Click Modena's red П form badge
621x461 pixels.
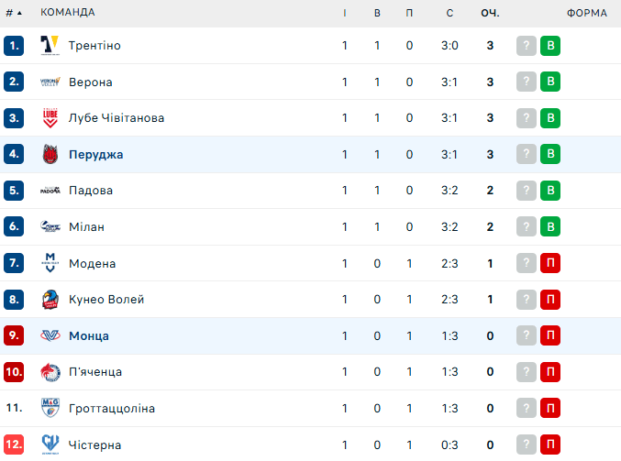550,263
